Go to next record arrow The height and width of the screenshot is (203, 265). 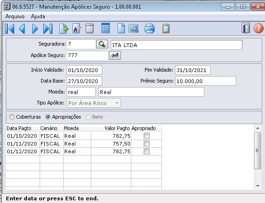(x=35, y=29)
